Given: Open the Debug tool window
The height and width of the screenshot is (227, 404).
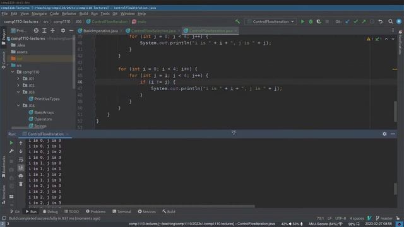Looking at the screenshot, I should click(50, 212).
